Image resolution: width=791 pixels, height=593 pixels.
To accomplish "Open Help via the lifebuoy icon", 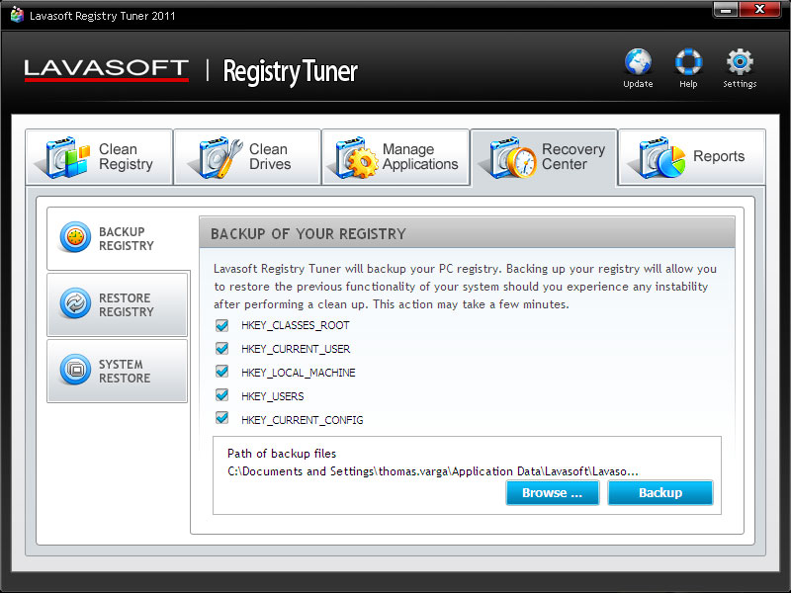I will 688,61.
